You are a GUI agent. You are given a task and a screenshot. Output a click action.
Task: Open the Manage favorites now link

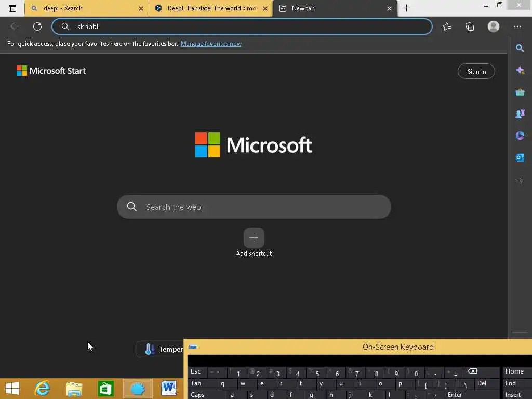211,44
